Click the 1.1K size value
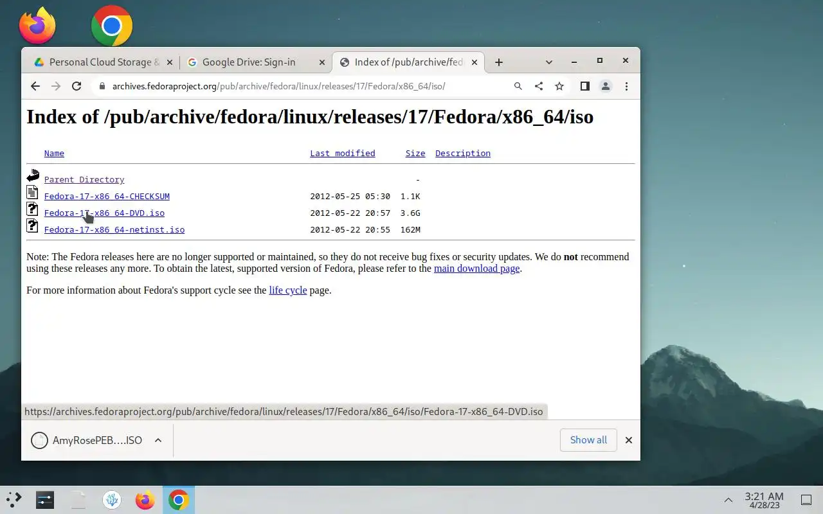 coord(410,197)
